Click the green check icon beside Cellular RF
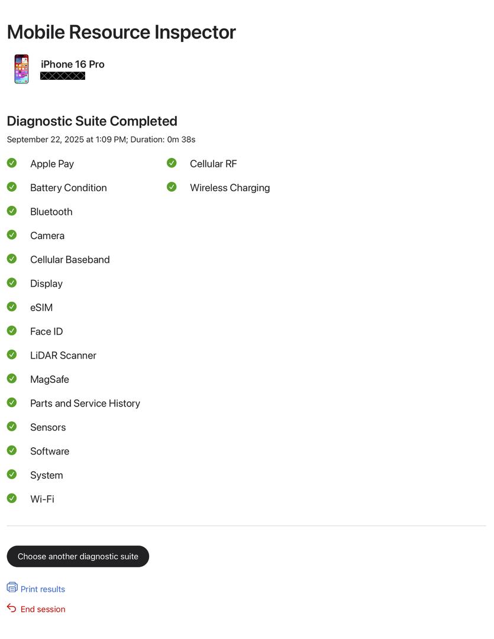Screen dimensions: 494x639 click(x=172, y=163)
